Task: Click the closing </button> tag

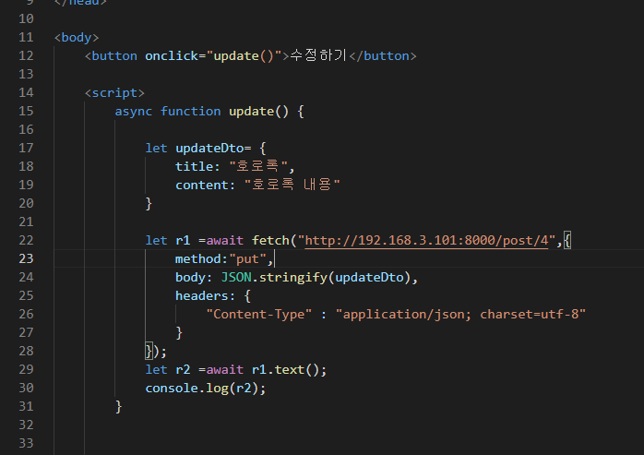Action: point(383,55)
